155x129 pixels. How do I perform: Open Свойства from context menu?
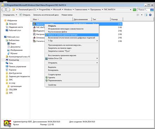(72, 85)
